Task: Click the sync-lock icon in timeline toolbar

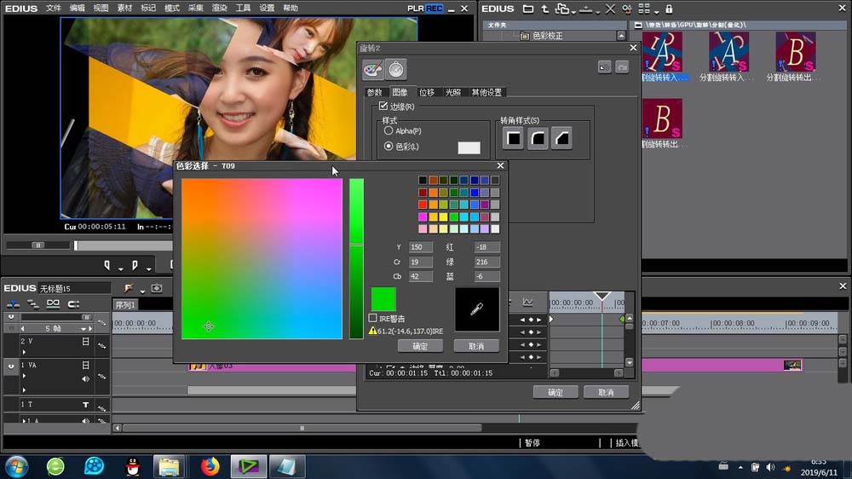Action: [x=33, y=304]
